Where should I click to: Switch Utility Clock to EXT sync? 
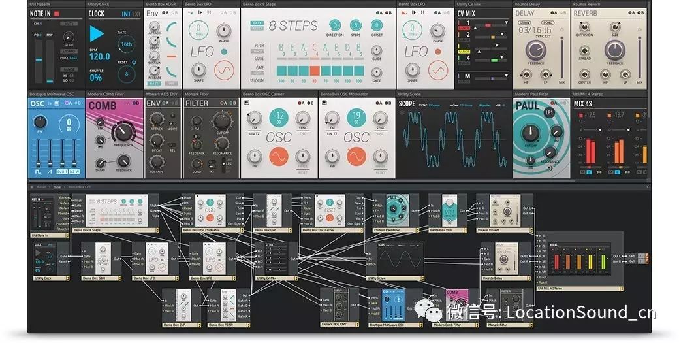point(135,14)
